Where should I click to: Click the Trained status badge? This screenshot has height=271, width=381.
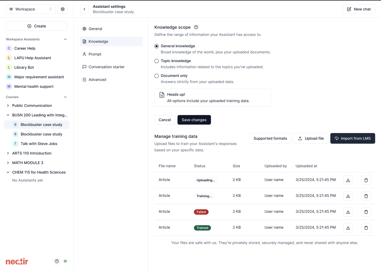202,228
